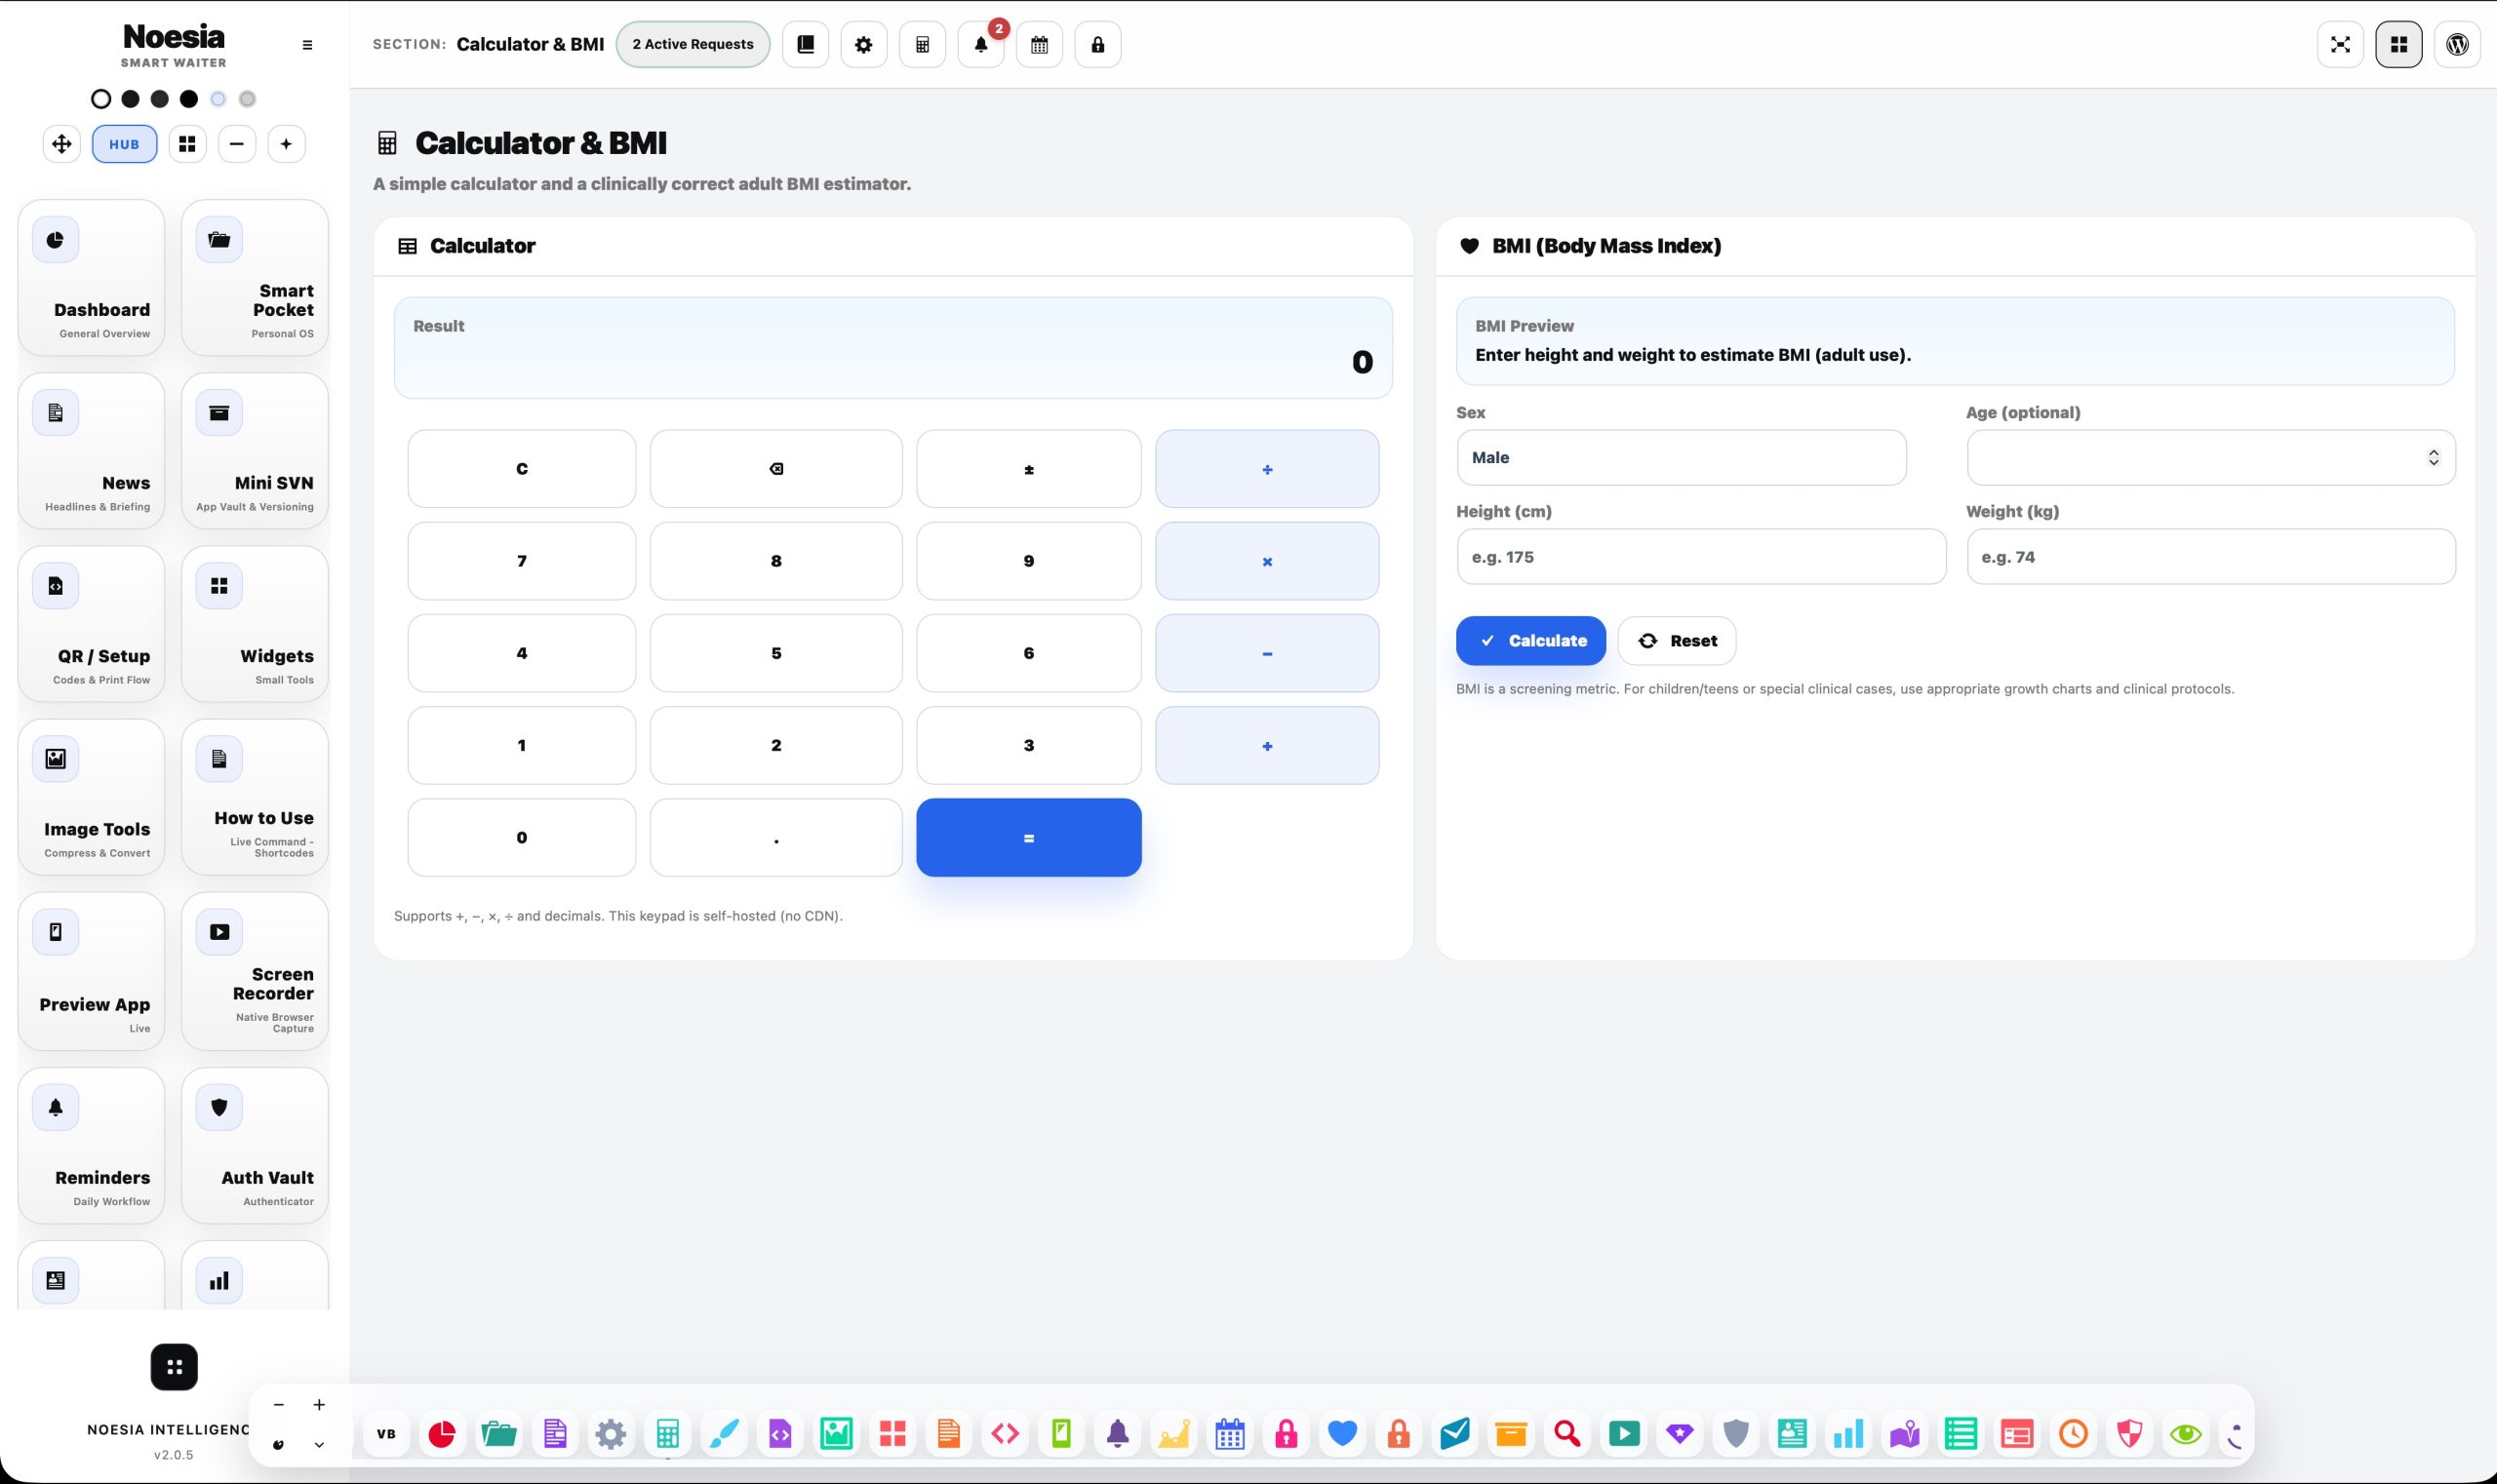Image resolution: width=2497 pixels, height=1484 pixels.
Task: Click the sidebar minus collapse button
Action: (237, 144)
